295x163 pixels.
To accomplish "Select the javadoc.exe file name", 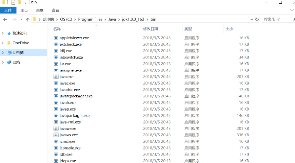I will tap(70, 90).
